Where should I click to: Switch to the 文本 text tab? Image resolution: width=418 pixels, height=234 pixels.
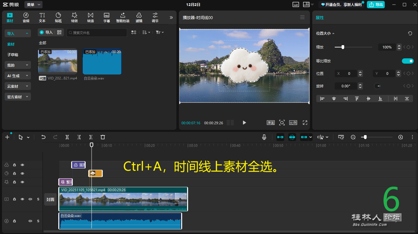point(42,17)
